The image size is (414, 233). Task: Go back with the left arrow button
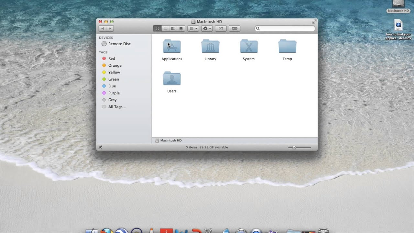103,28
